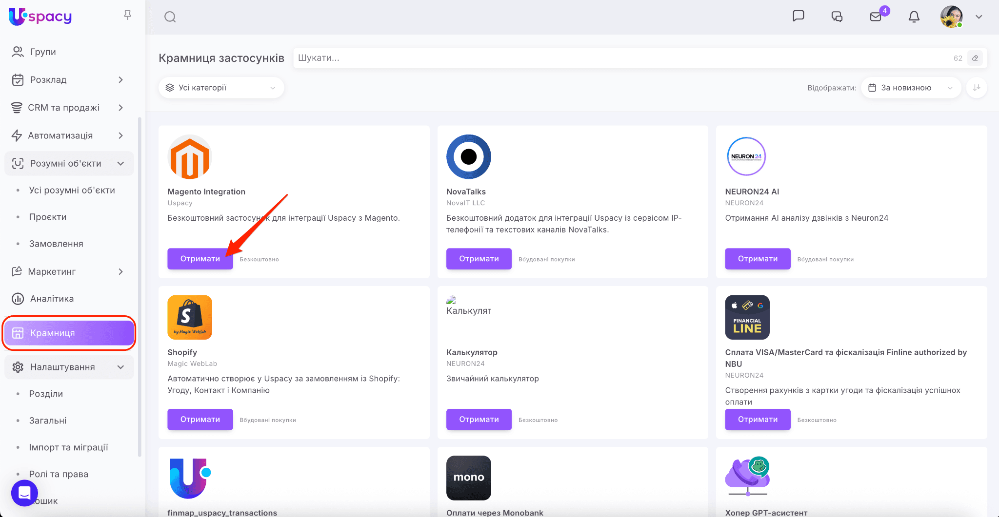Open the Проєкти subsection
The width and height of the screenshot is (999, 517).
[x=47, y=217]
